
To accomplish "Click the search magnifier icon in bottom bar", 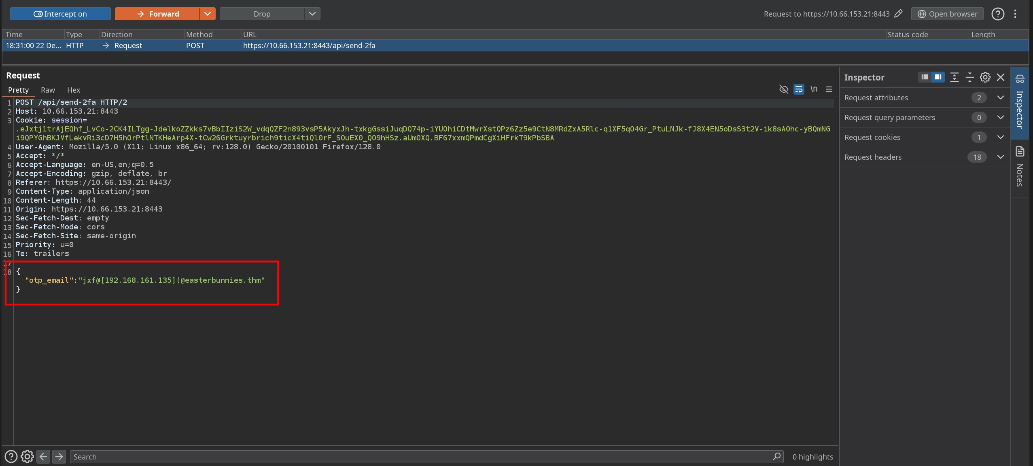I will tap(776, 456).
